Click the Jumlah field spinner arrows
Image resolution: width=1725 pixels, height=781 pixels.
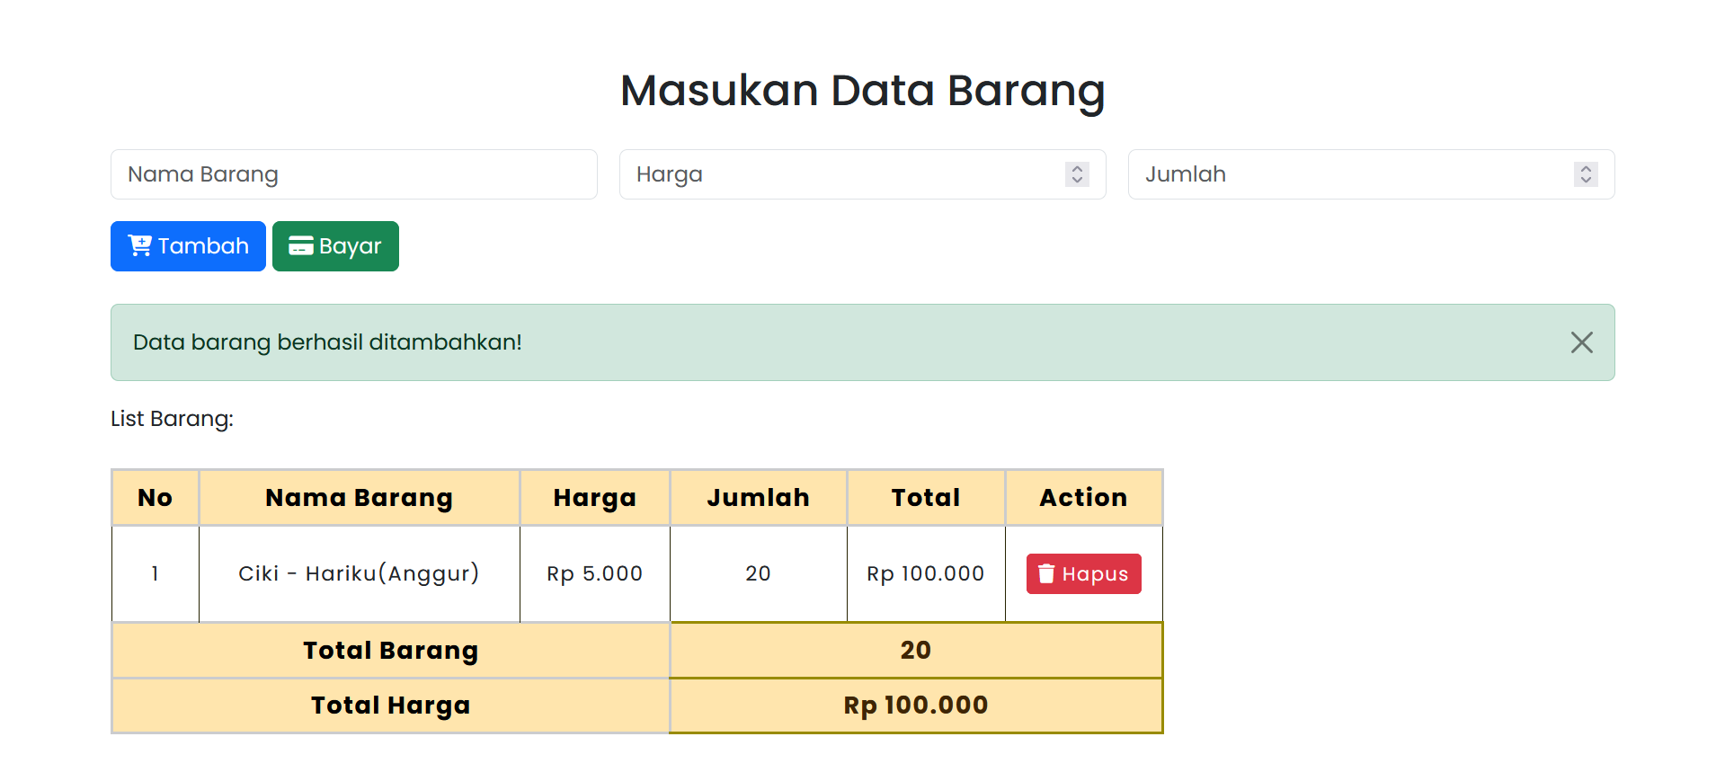click(x=1586, y=174)
